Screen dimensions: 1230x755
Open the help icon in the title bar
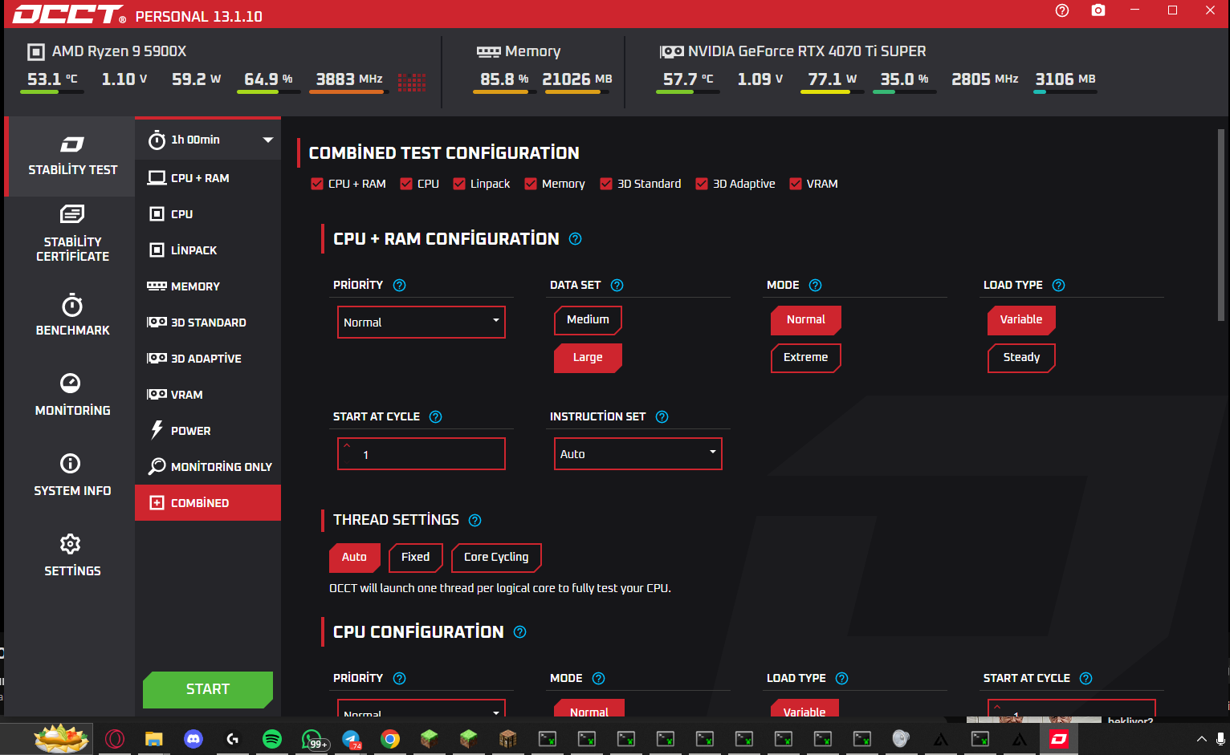[x=1062, y=10]
